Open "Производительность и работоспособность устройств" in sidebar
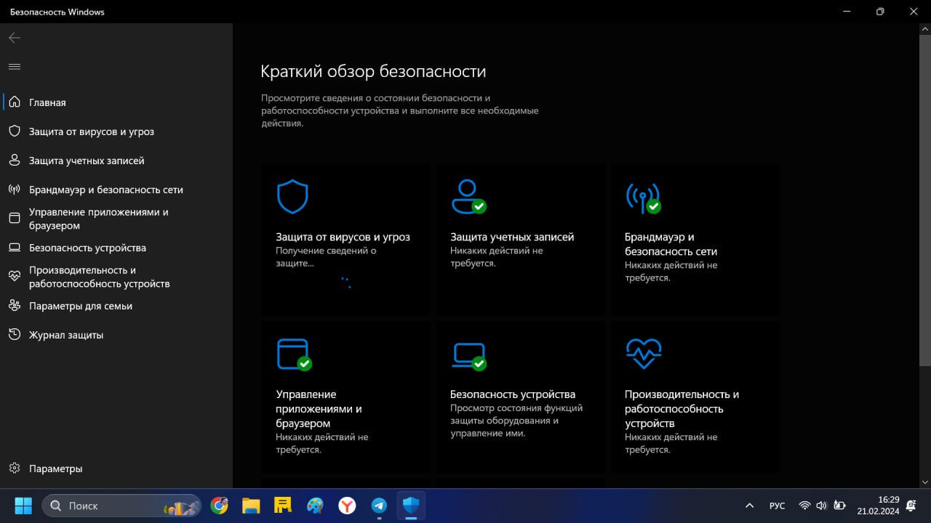The height and width of the screenshot is (523, 931). tap(100, 277)
